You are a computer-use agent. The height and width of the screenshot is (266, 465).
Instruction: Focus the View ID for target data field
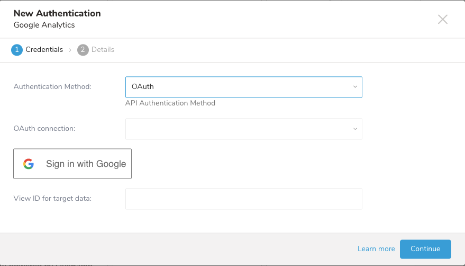coord(243,199)
